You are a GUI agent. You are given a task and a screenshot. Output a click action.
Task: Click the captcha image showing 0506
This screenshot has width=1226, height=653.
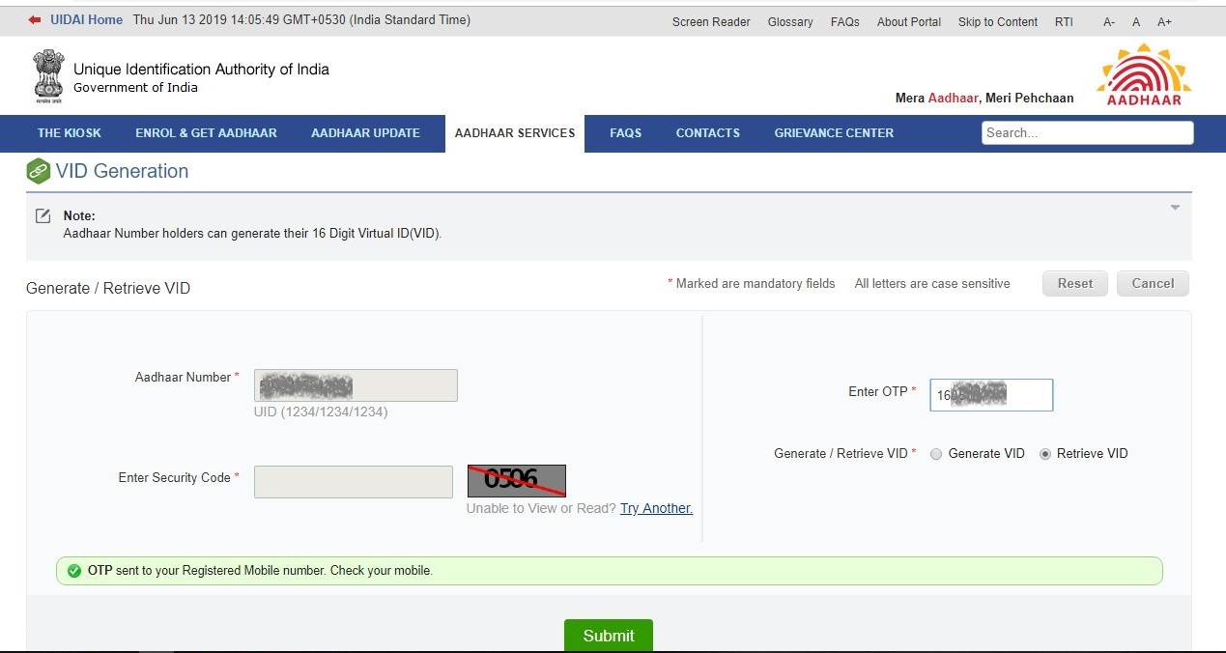point(517,480)
